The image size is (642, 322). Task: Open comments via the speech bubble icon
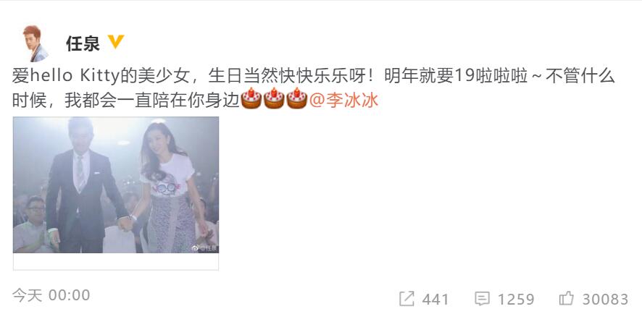482,299
